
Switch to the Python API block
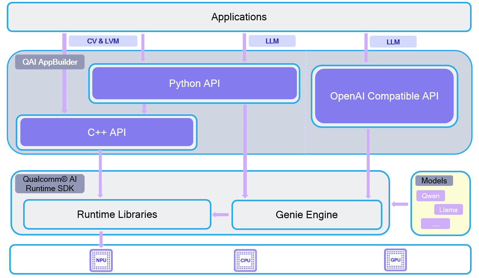pyautogui.click(x=194, y=83)
